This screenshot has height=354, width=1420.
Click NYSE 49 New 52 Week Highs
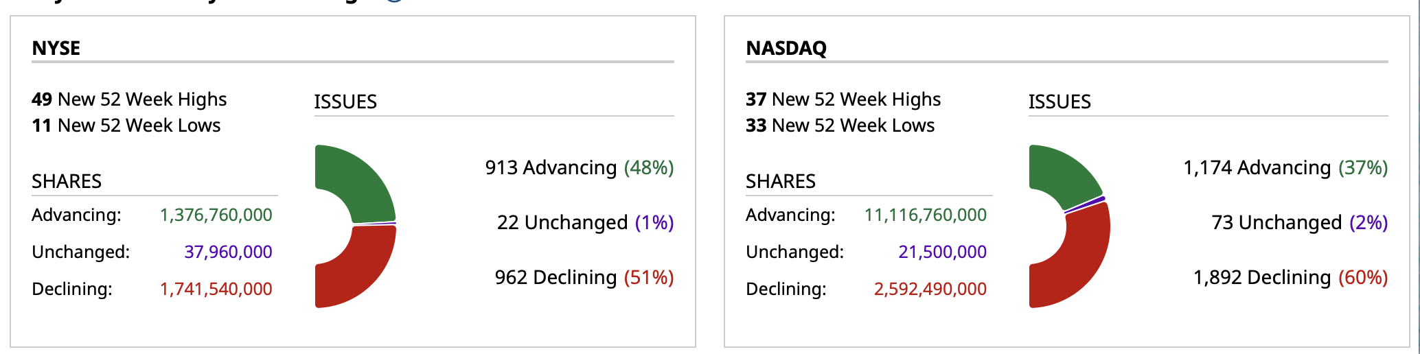point(129,99)
